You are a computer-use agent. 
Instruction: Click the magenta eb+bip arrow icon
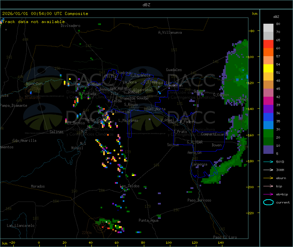tap(268, 194)
